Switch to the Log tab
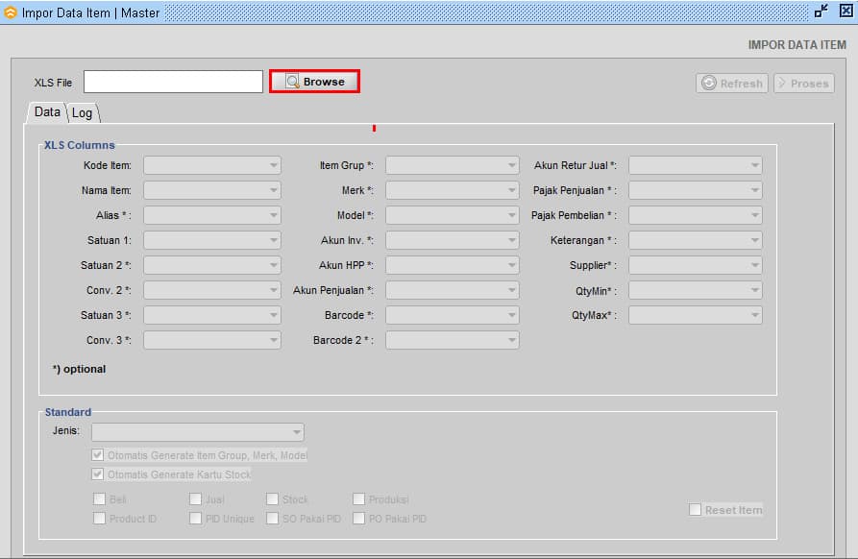Screen dimensions: 858x559 [x=83, y=113]
